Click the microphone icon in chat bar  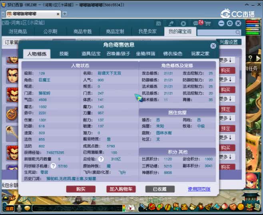(20, 208)
